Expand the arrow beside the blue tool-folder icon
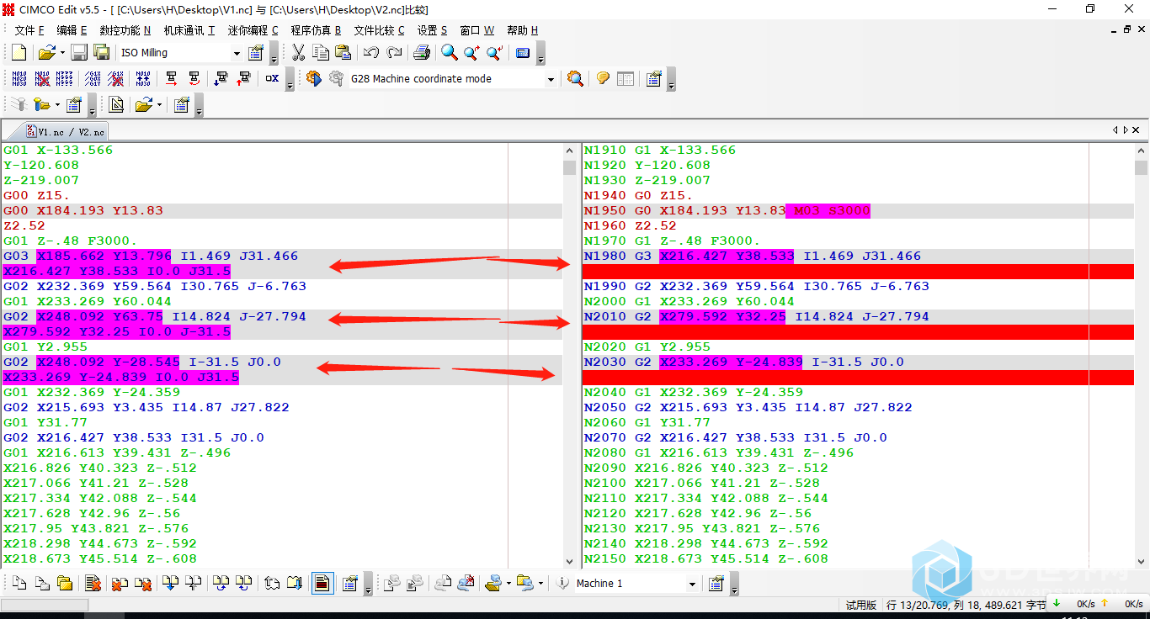1150x619 pixels. pos(57,104)
